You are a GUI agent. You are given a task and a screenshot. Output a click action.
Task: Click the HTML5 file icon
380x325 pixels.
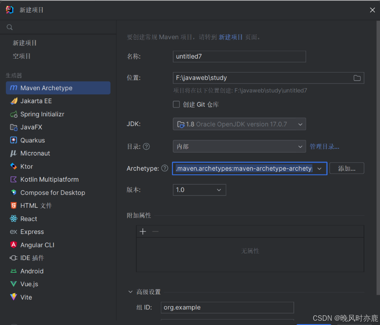[x=14, y=205]
